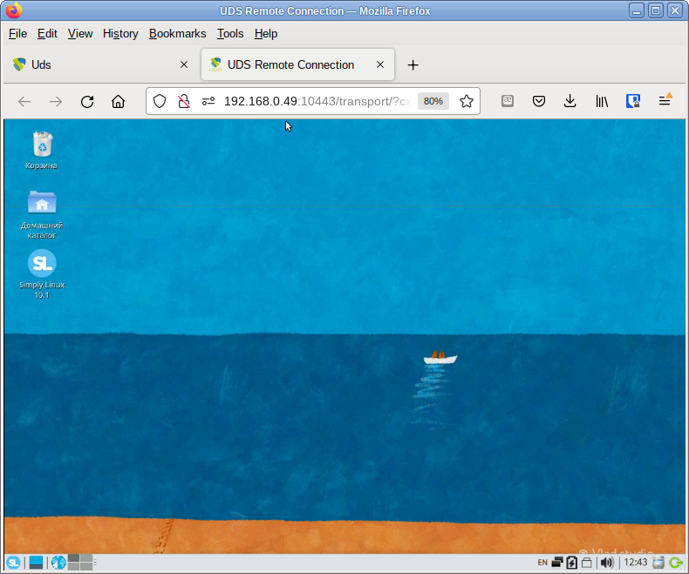The width and height of the screenshot is (689, 574).
Task: Click the insecure connection padlock icon
Action: [183, 101]
